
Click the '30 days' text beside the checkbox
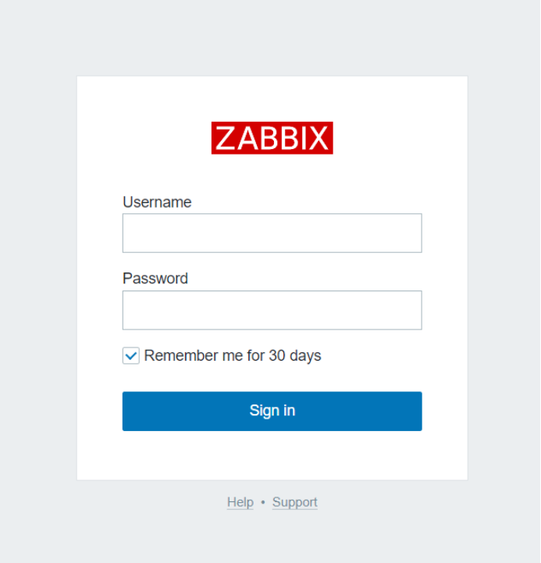point(295,356)
